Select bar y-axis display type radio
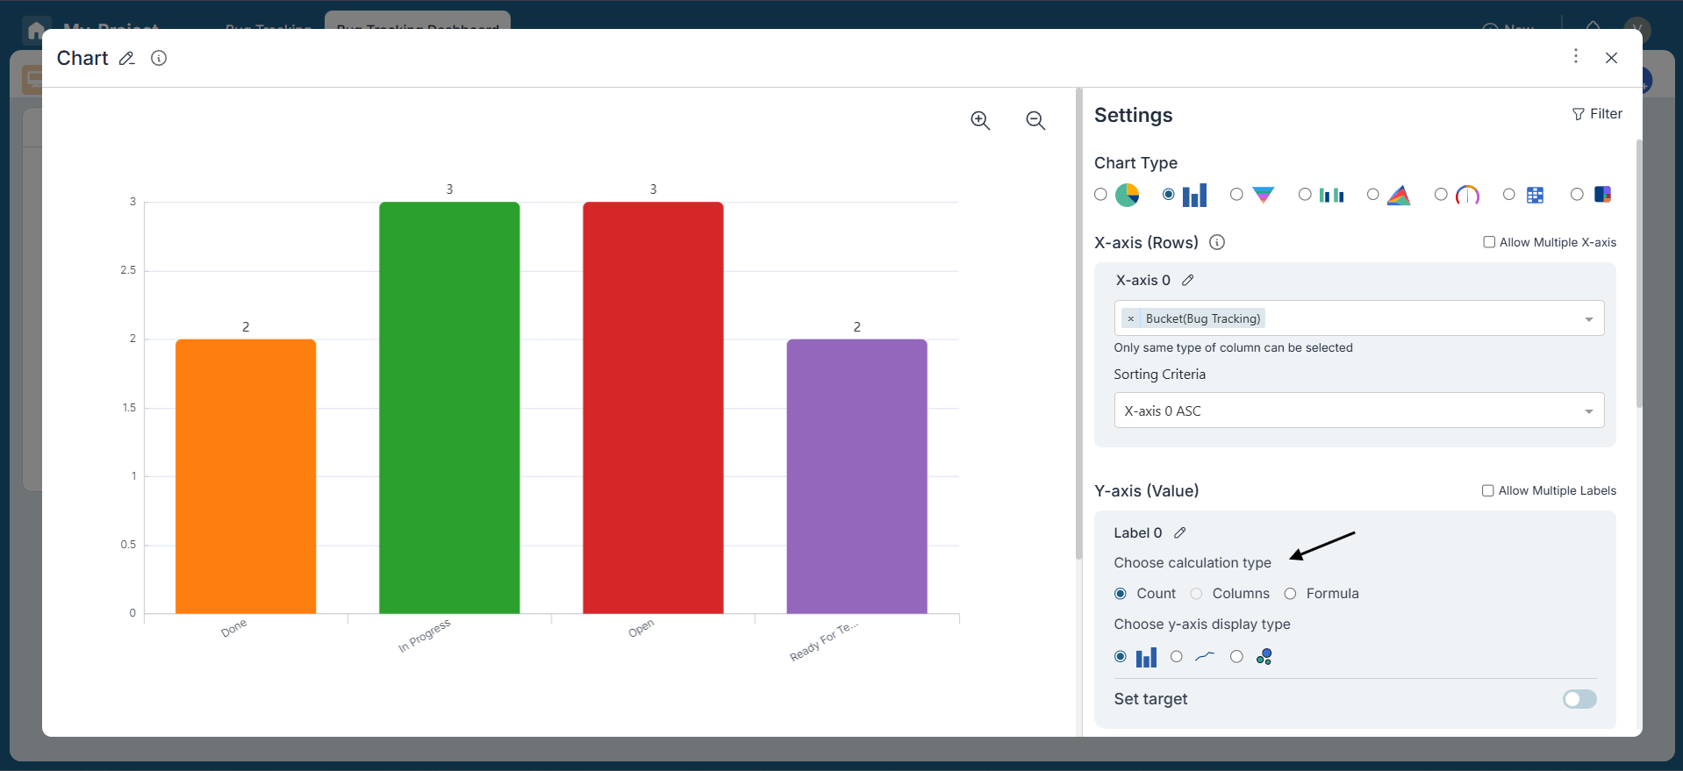The image size is (1683, 771). 1121,657
